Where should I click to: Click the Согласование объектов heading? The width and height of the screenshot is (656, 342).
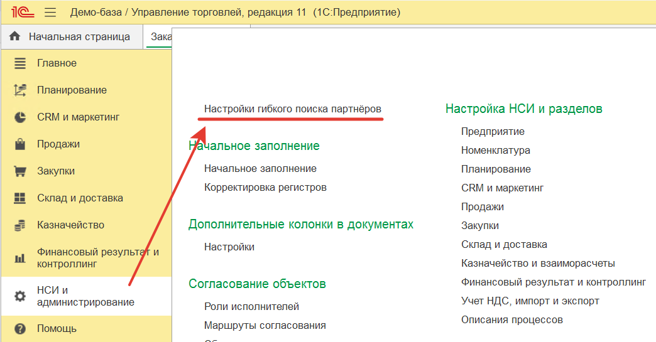click(x=257, y=284)
